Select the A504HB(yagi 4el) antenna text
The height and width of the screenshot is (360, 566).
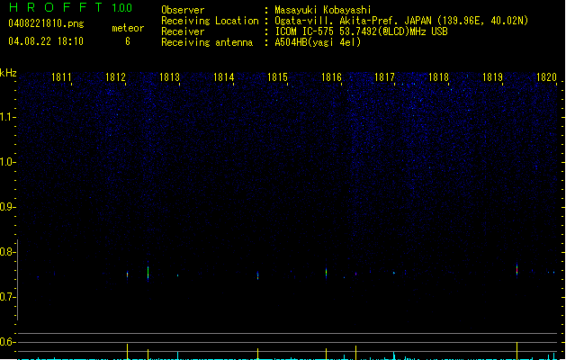pyautogui.click(x=318, y=42)
